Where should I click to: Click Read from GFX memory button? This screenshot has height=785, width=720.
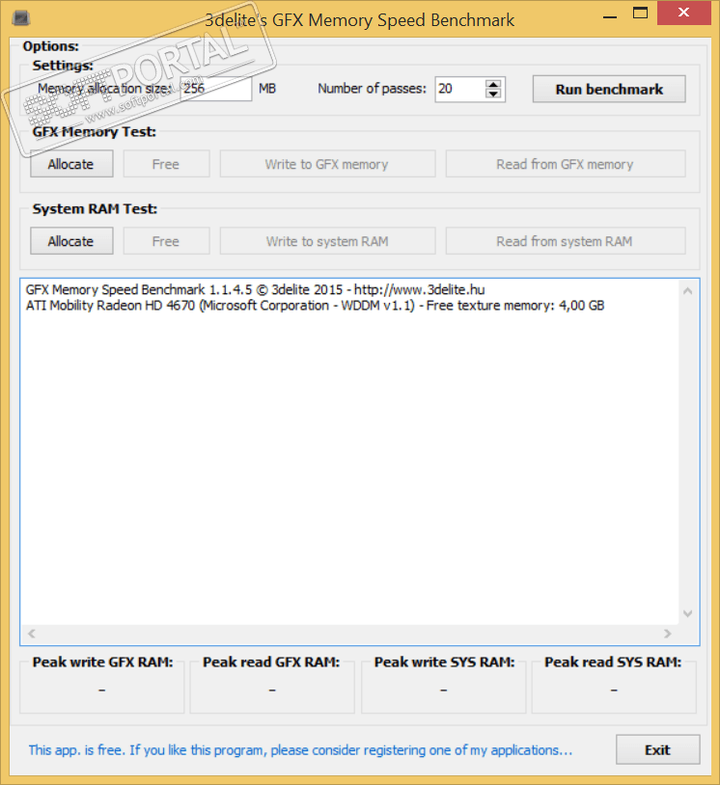(x=566, y=164)
